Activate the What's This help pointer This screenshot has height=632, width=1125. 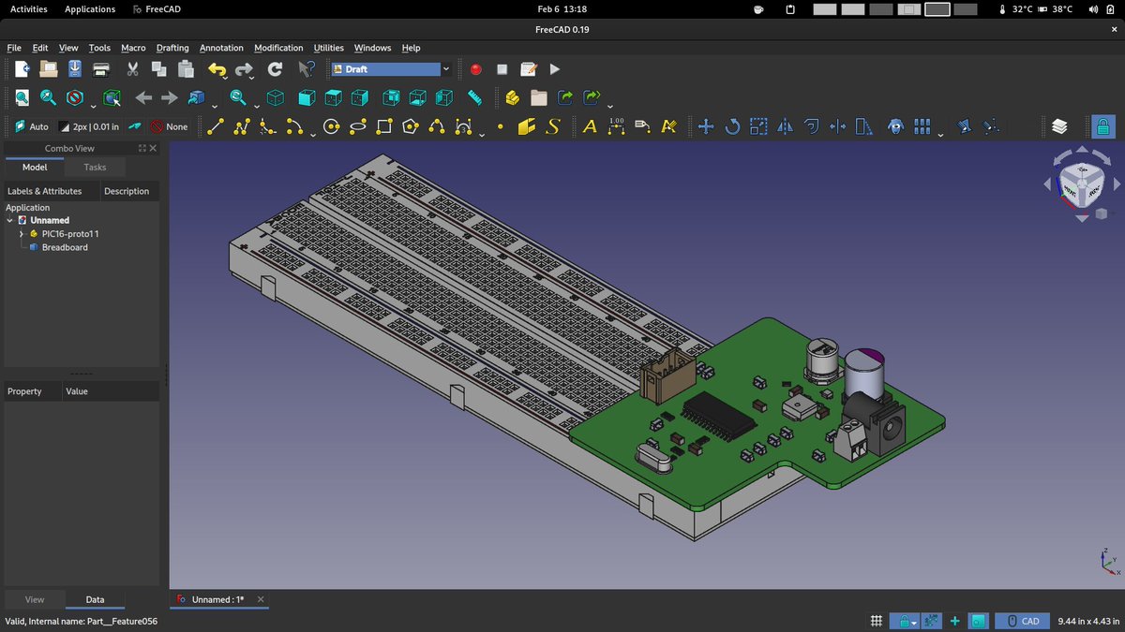306,68
